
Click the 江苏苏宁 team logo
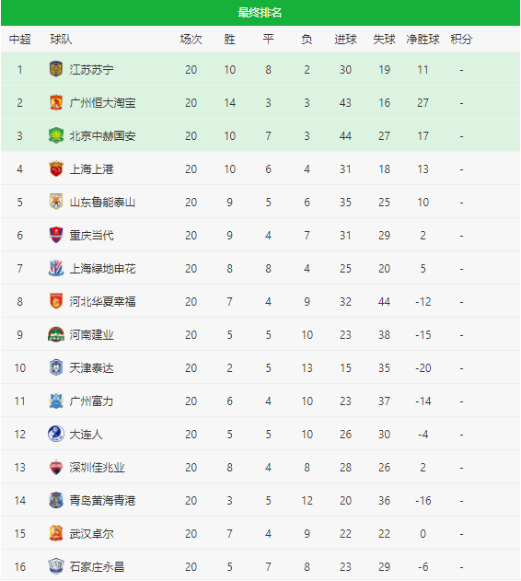tap(56, 69)
